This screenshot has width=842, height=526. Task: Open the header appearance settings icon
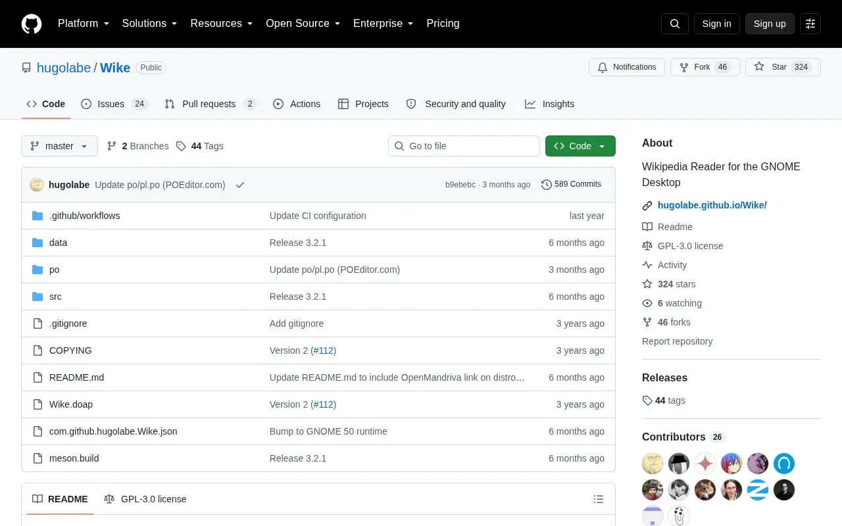click(x=810, y=24)
